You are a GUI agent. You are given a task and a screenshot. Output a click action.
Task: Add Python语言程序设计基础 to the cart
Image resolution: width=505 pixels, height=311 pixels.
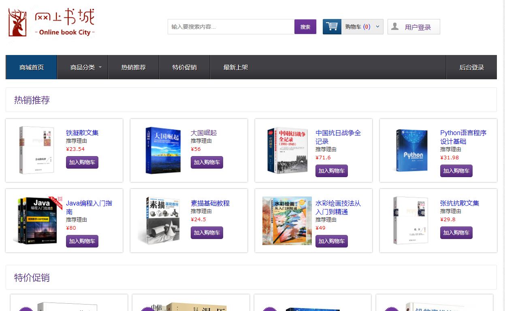click(456, 171)
